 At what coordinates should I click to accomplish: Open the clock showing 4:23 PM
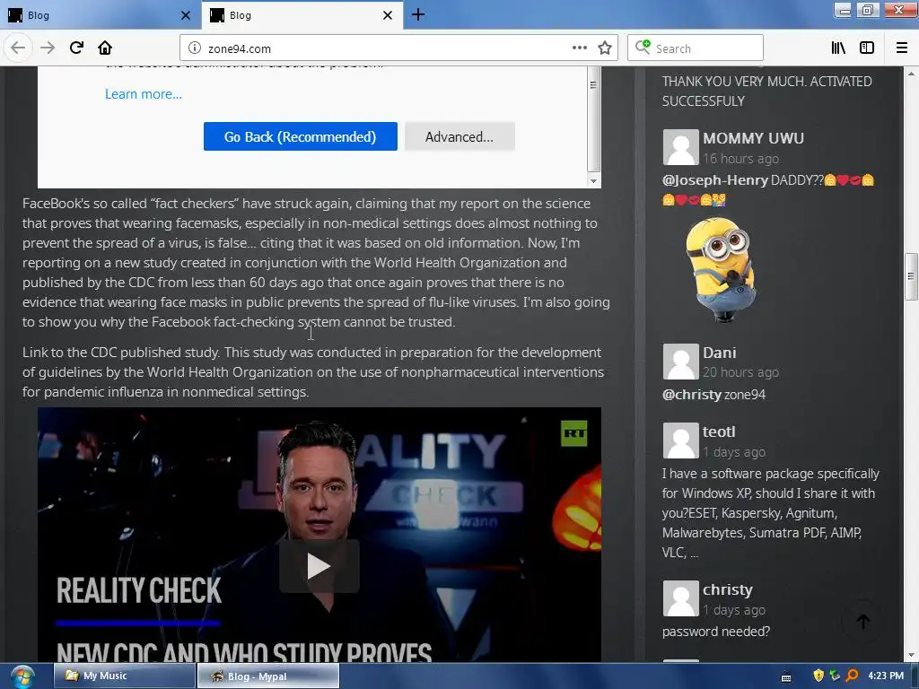(886, 676)
